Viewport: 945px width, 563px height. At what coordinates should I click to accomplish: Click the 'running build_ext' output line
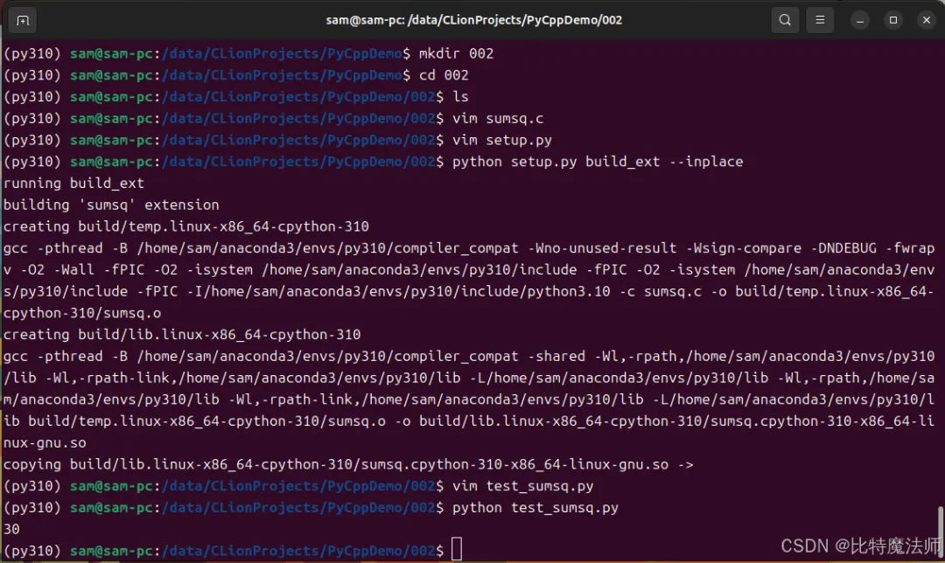(73, 183)
